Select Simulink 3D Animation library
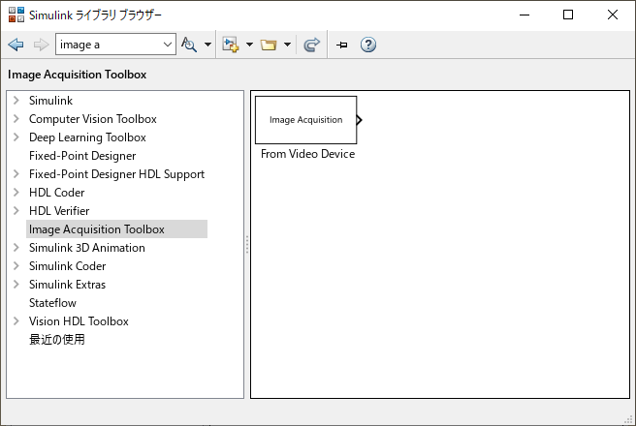Viewport: 636px width, 426px height. tap(87, 248)
